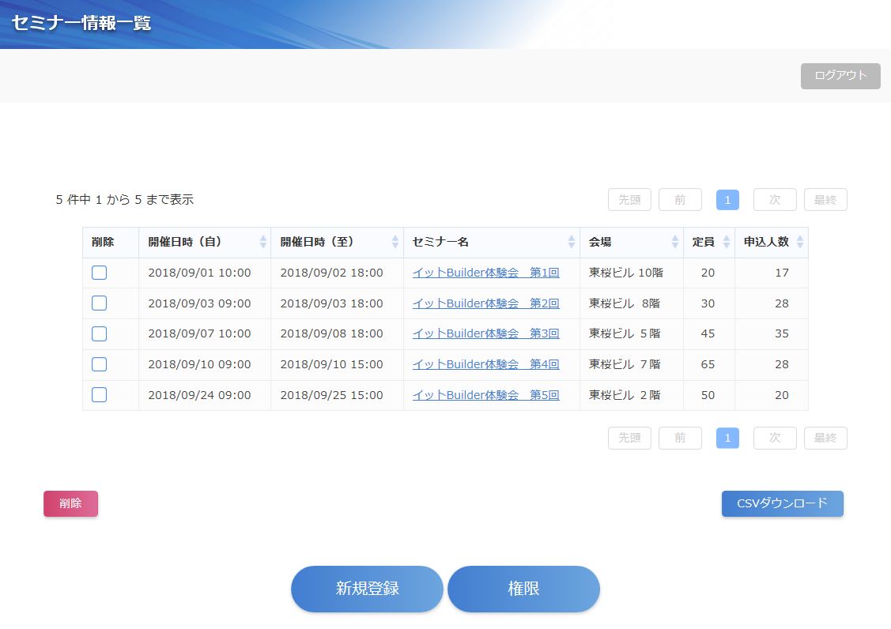Viewport: 891px width, 629px height.
Task: Download the list with CSVダウンロード
Action: point(782,503)
